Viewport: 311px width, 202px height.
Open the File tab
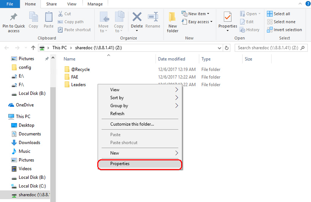click(x=10, y=4)
